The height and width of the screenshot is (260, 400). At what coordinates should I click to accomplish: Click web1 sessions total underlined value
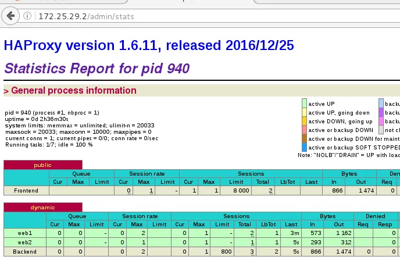click(x=252, y=233)
